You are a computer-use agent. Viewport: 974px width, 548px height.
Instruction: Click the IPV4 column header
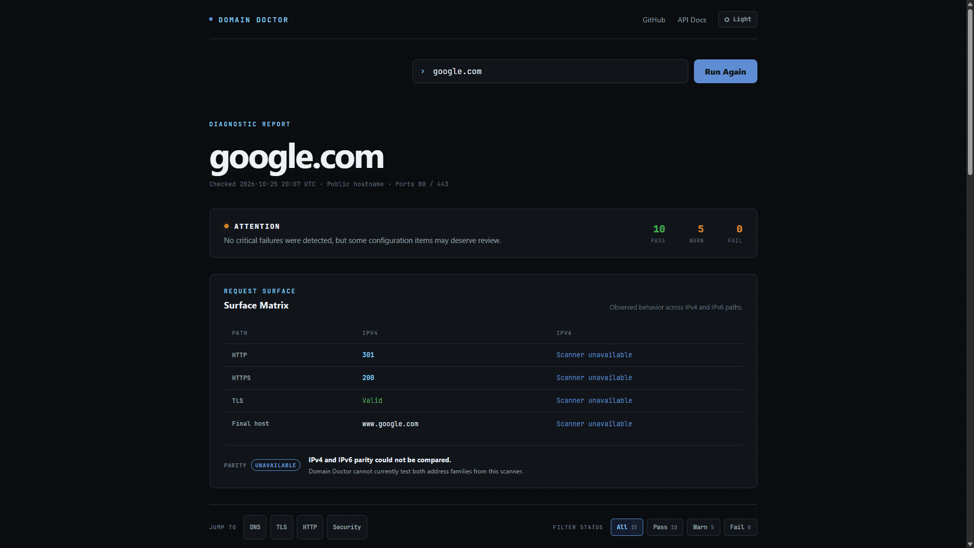(x=370, y=333)
